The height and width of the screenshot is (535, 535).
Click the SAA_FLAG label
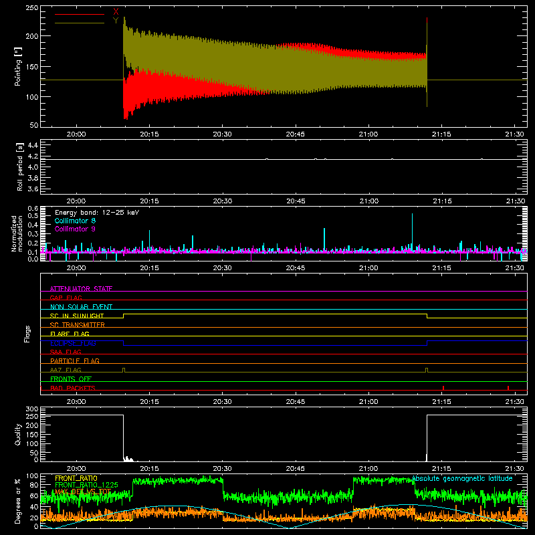(66, 352)
